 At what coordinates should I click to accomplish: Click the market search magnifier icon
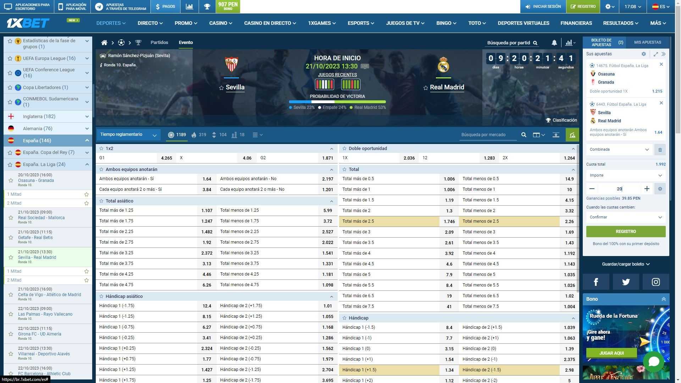(x=524, y=135)
